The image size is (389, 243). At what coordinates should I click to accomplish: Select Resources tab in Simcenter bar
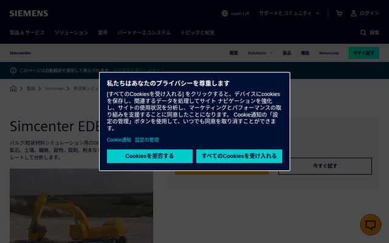[329, 53]
